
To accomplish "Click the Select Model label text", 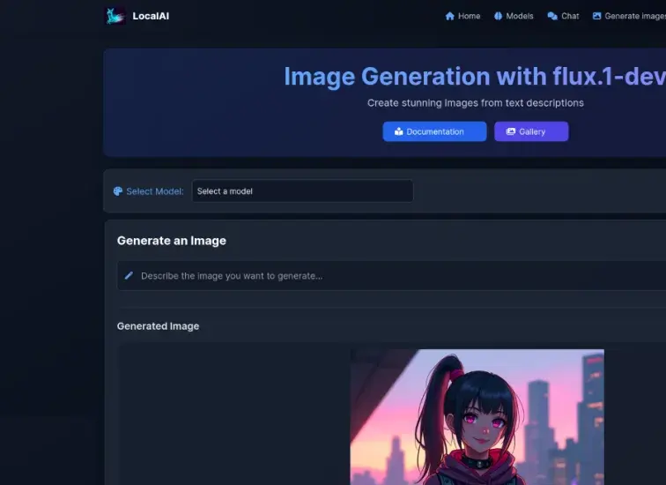I will pos(155,191).
